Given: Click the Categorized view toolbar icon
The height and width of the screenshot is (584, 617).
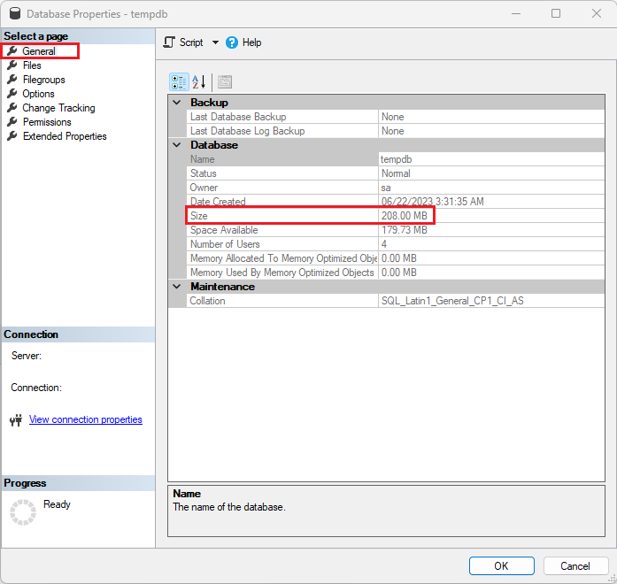Looking at the screenshot, I should pyautogui.click(x=179, y=82).
